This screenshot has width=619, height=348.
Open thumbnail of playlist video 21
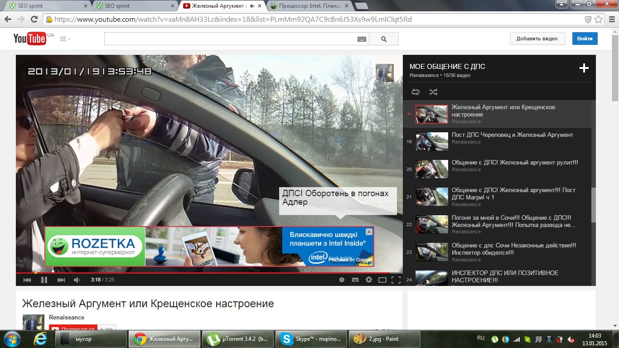point(432,197)
